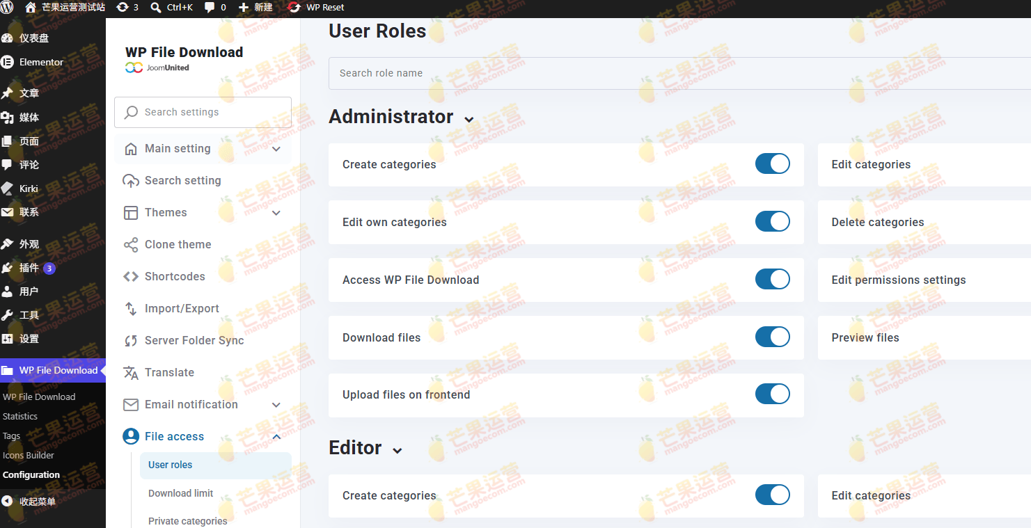
Task: Click the 插件 plugin icon
Action: tap(7, 268)
